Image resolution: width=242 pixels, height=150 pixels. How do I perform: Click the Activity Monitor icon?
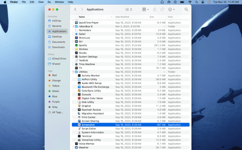79,76
